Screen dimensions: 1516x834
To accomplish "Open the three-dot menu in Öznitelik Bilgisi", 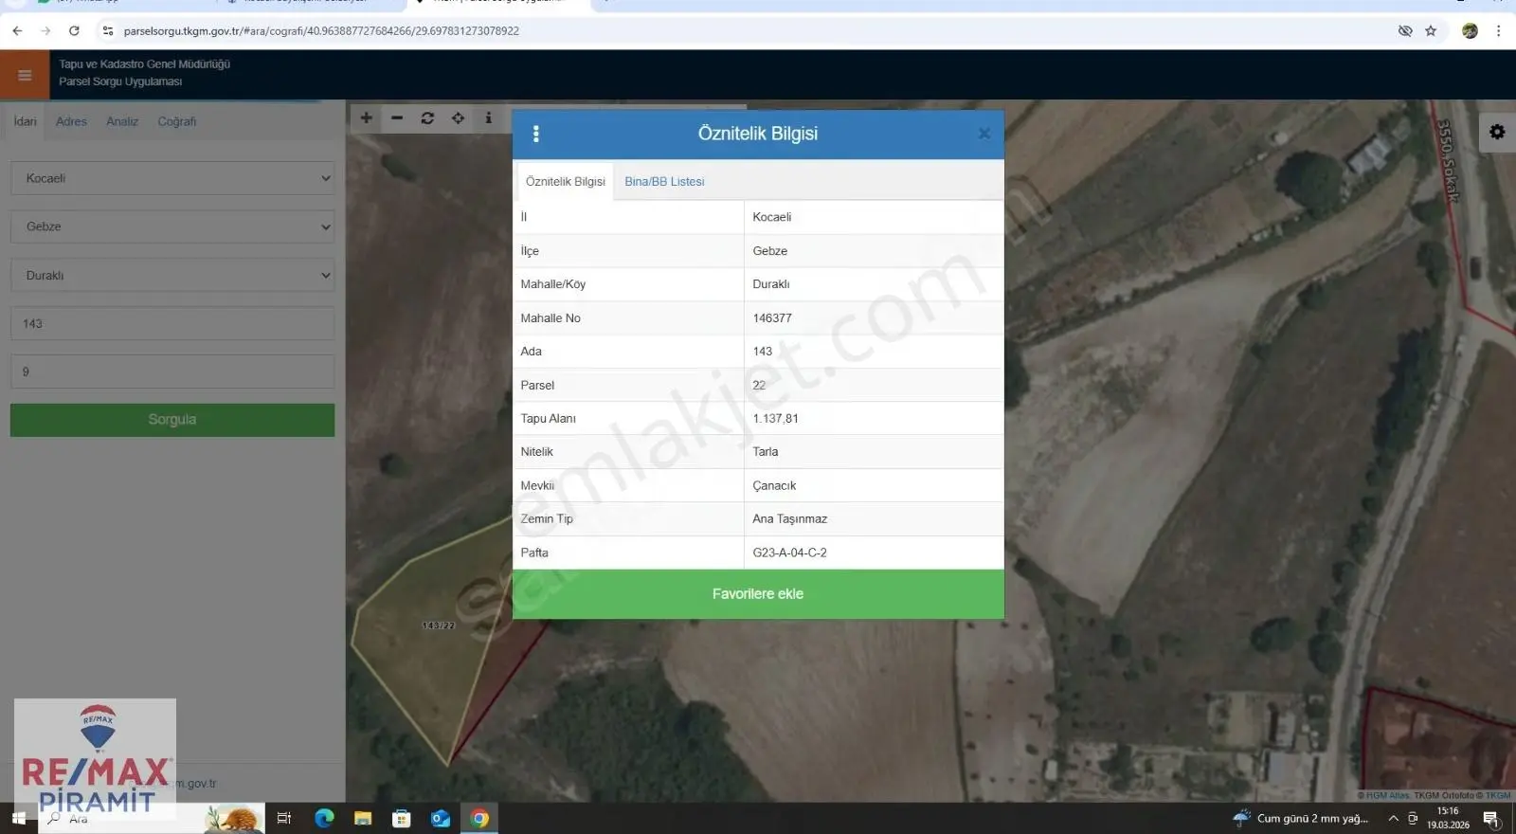I will tap(536, 134).
